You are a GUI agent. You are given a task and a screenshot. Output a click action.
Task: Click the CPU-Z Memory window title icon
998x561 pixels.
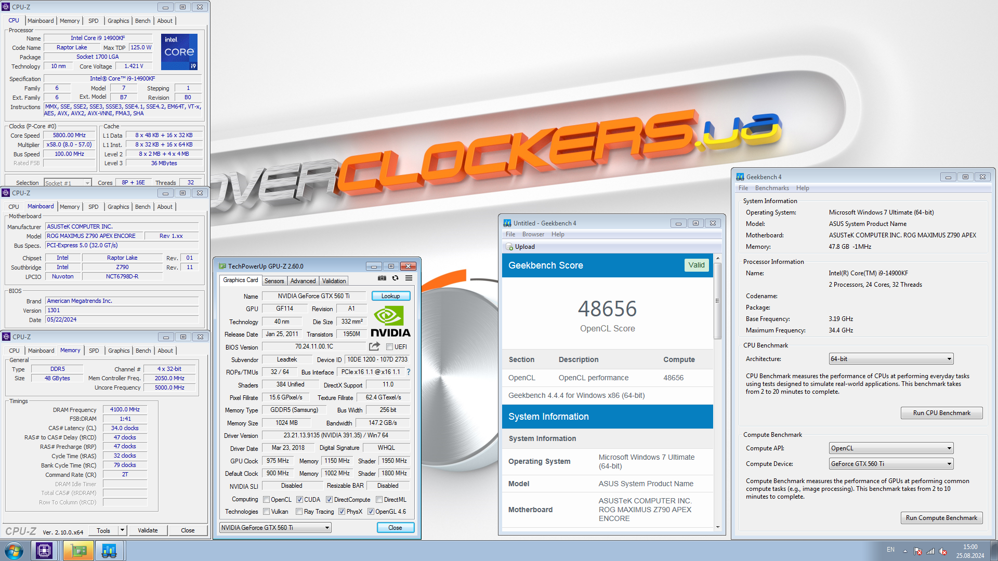coord(6,337)
